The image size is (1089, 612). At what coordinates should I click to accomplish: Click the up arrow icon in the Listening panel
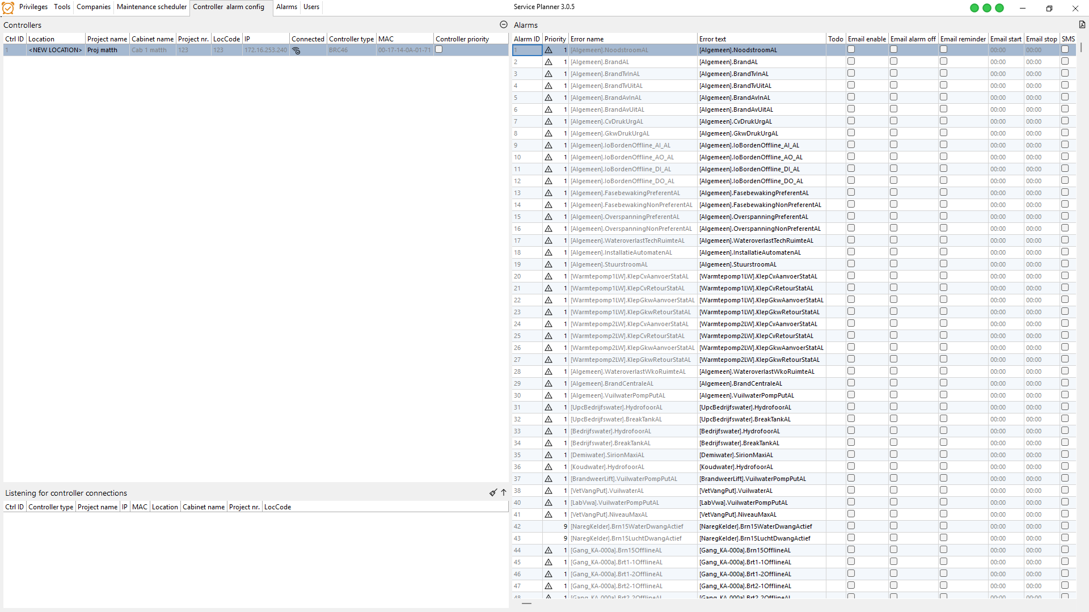503,492
